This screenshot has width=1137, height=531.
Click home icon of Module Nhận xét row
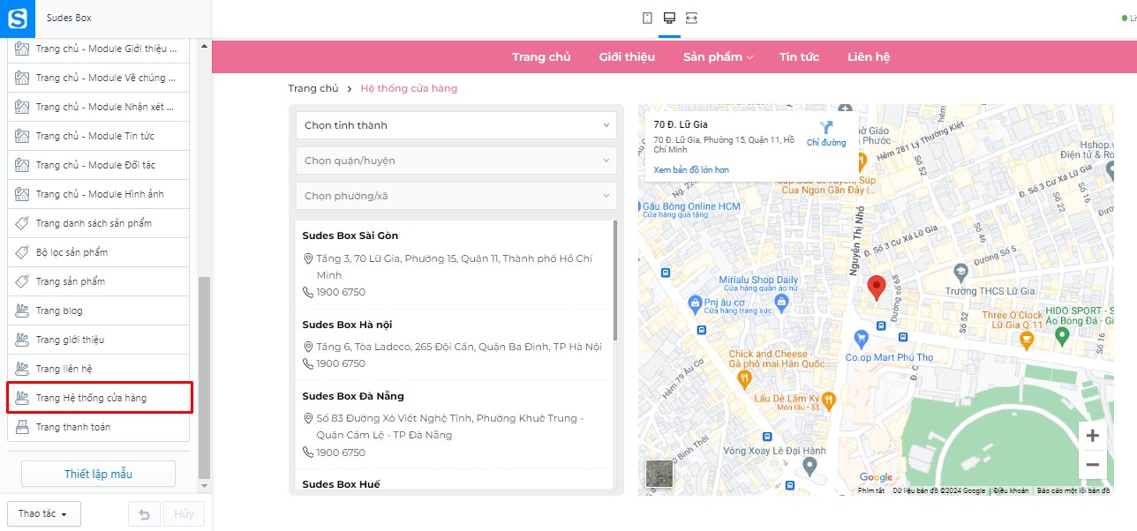(22, 107)
